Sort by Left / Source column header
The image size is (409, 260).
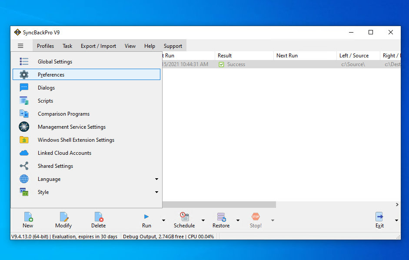pos(358,56)
